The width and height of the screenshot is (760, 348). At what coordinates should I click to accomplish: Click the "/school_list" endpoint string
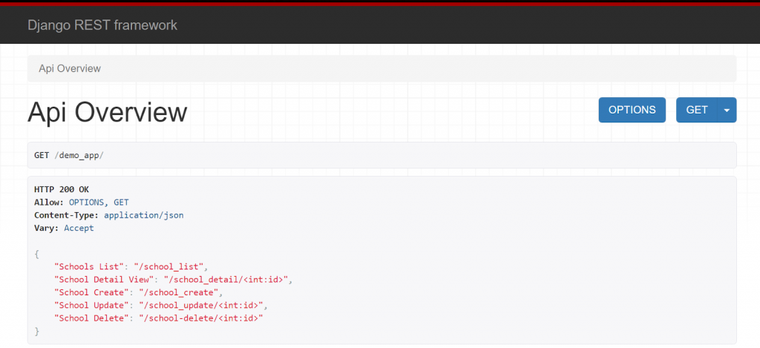point(171,266)
